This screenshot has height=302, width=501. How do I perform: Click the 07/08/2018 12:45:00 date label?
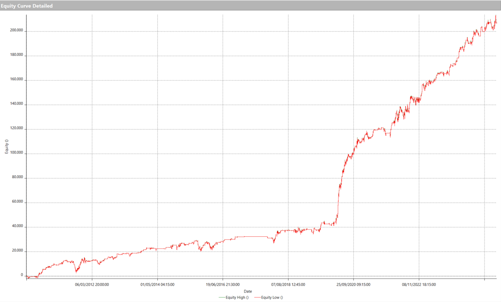(288, 284)
